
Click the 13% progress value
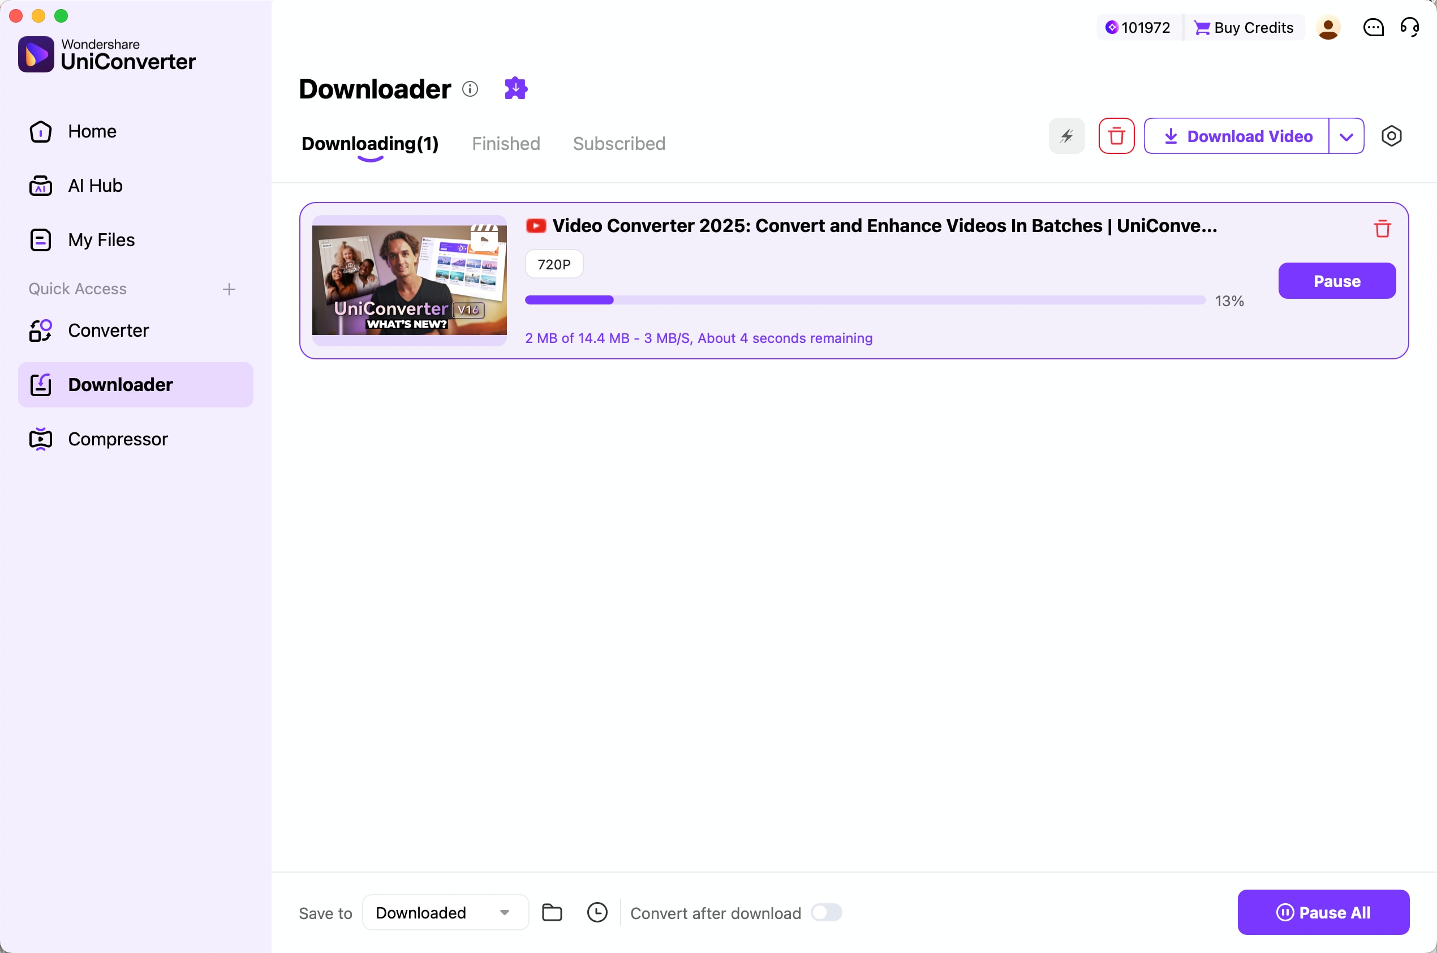(x=1229, y=302)
